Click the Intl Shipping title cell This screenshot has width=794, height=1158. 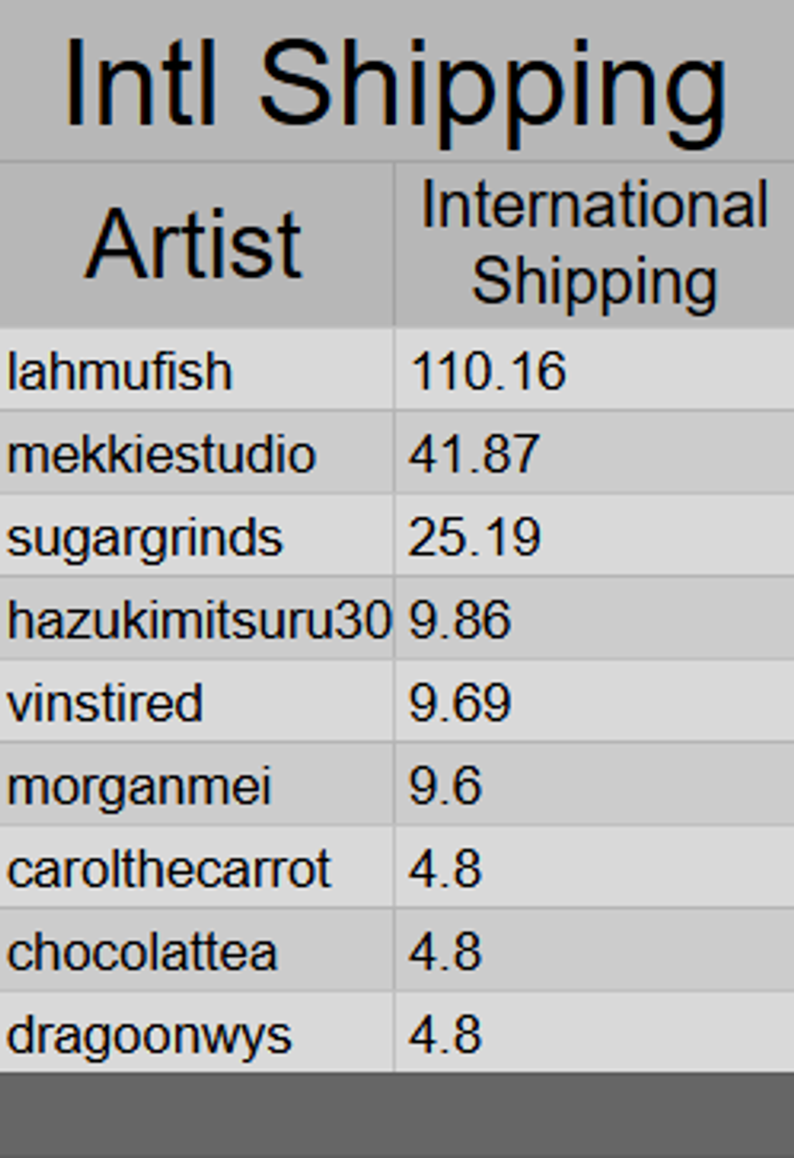[395, 81]
